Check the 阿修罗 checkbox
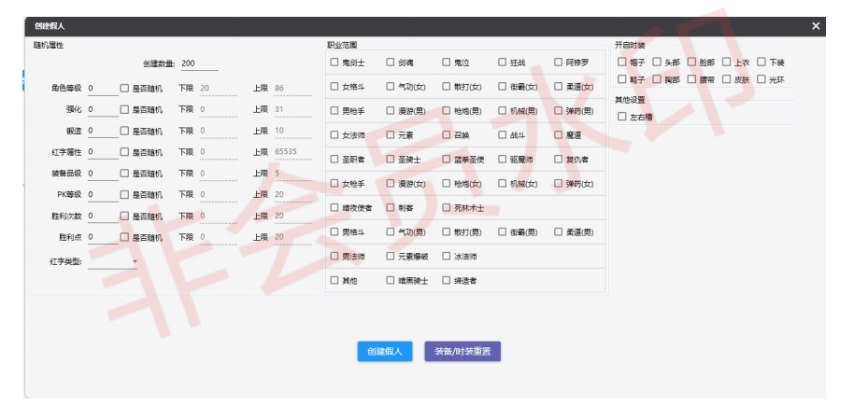The image size is (854, 406). 558,62
